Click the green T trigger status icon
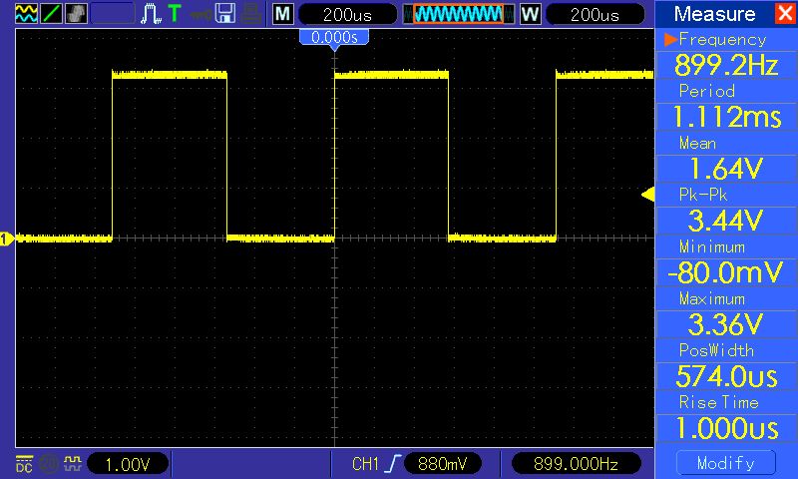The width and height of the screenshot is (798, 479). [175, 14]
